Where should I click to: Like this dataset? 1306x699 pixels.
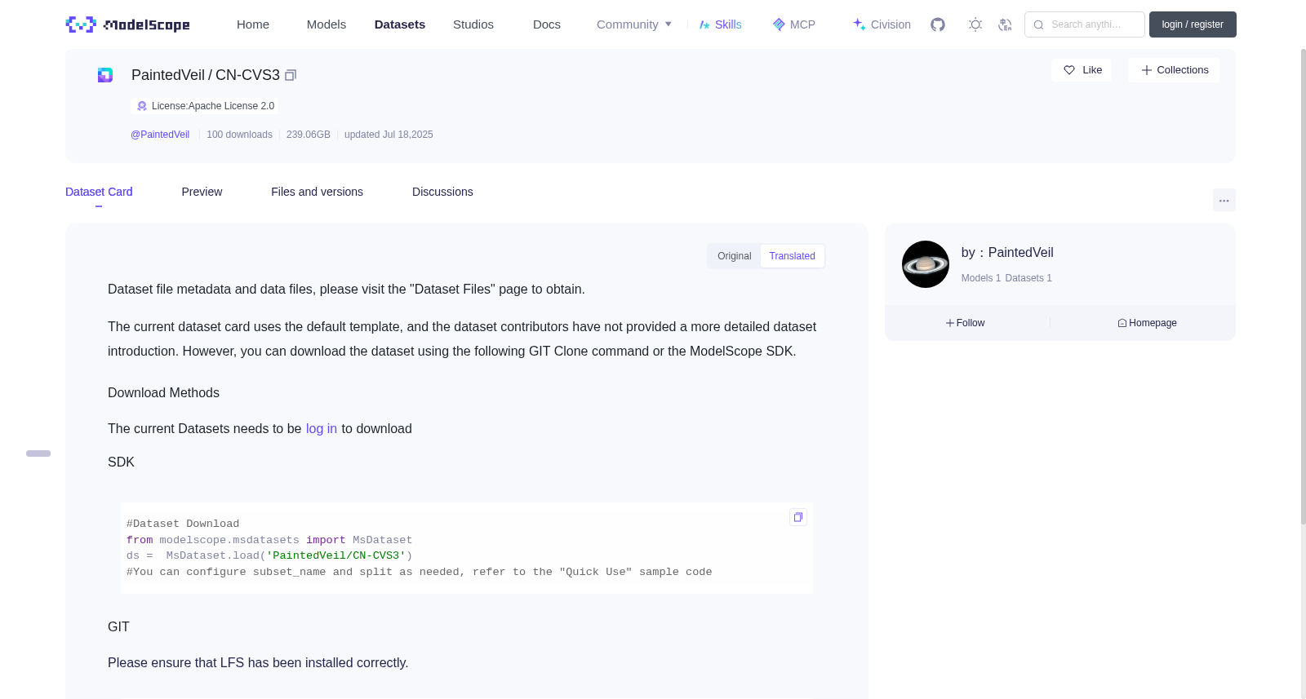click(x=1082, y=70)
